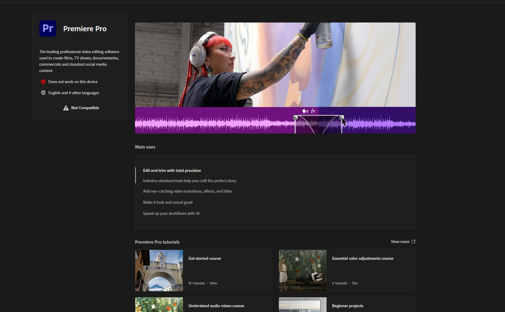Click the red error icon beside Does not work
This screenshot has width=505, height=312.
tap(43, 82)
